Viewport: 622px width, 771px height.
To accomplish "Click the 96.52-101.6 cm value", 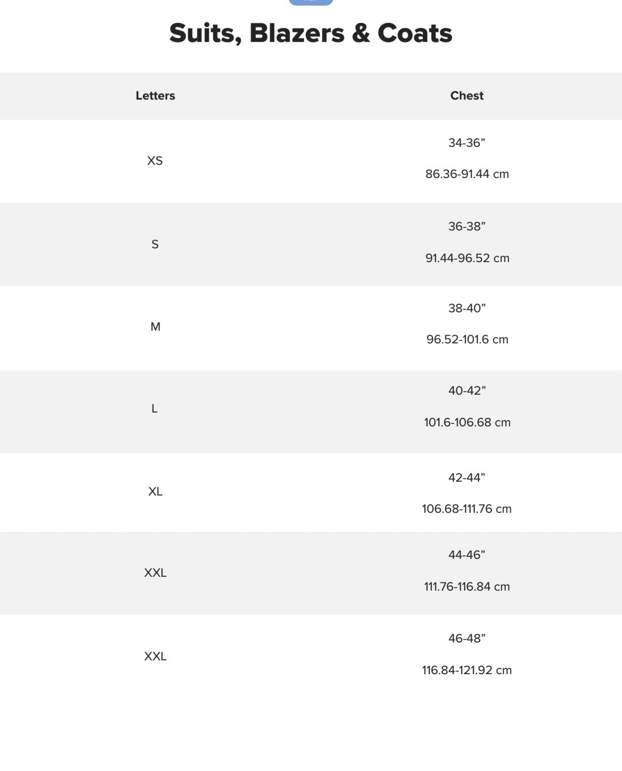I will [x=467, y=339].
